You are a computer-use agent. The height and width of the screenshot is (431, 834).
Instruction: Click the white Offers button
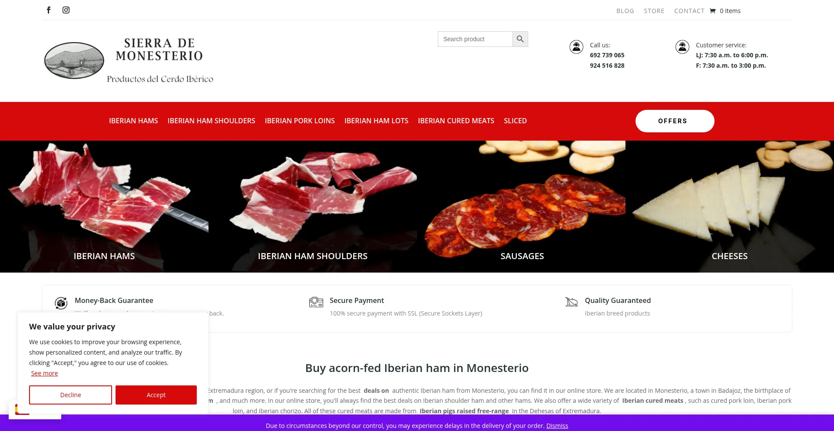point(675,121)
